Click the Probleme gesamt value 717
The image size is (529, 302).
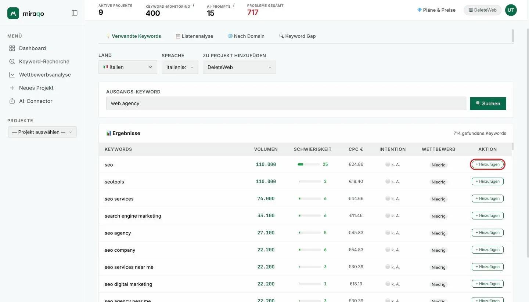[253, 12]
